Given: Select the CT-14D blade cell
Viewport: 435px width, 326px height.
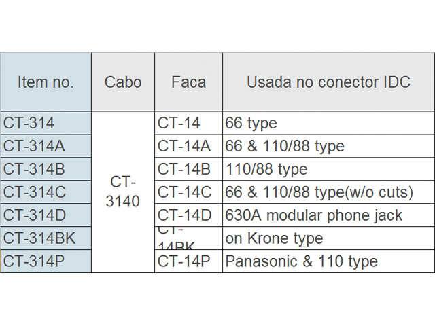Looking at the screenshot, I should [188, 215].
